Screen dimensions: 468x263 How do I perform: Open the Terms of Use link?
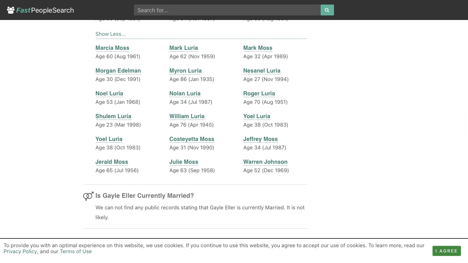[x=76, y=251]
